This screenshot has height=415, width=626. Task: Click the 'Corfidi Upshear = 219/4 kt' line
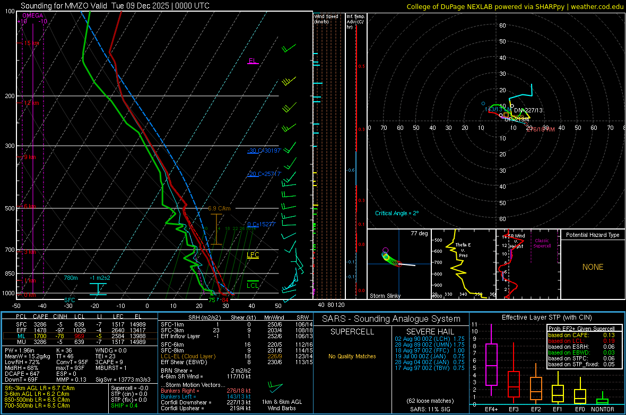(206, 408)
